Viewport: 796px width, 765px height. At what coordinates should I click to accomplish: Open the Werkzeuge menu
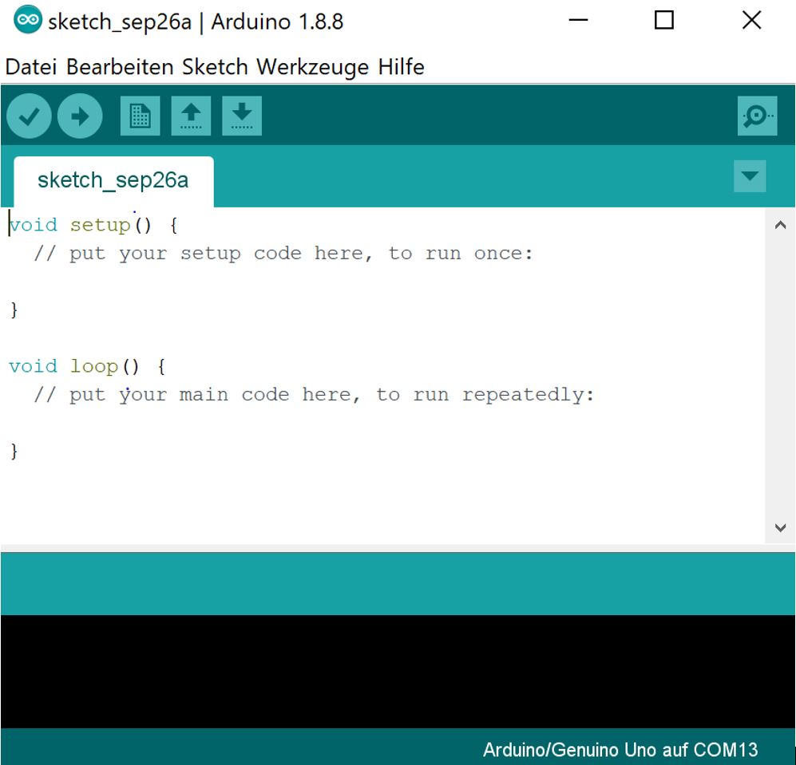pos(312,67)
